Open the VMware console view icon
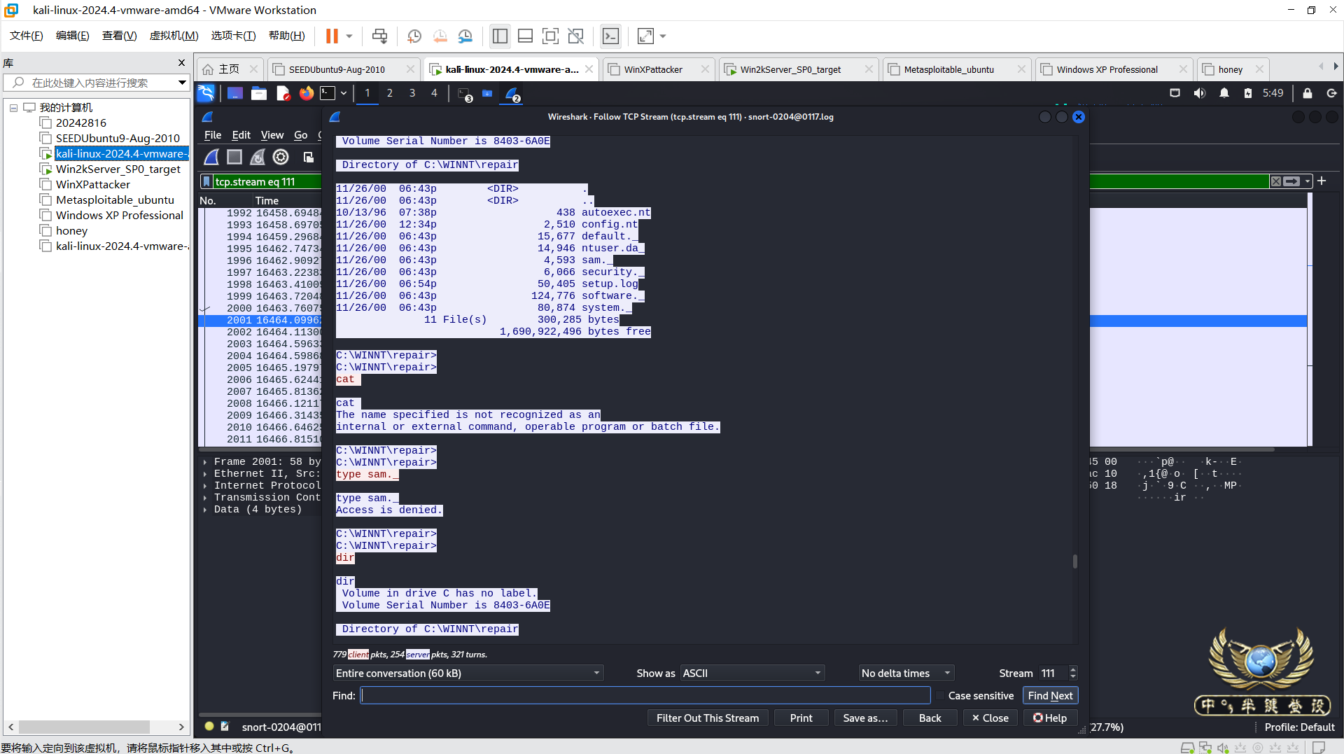Viewport: 1344px width, 754px height. coord(610,36)
